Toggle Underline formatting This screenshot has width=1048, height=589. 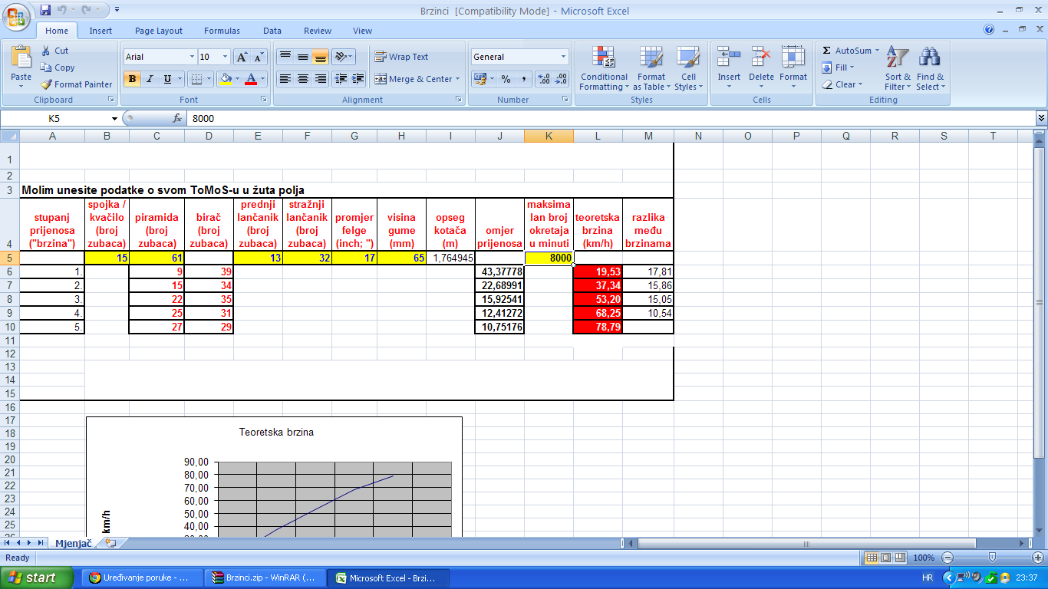click(167, 79)
